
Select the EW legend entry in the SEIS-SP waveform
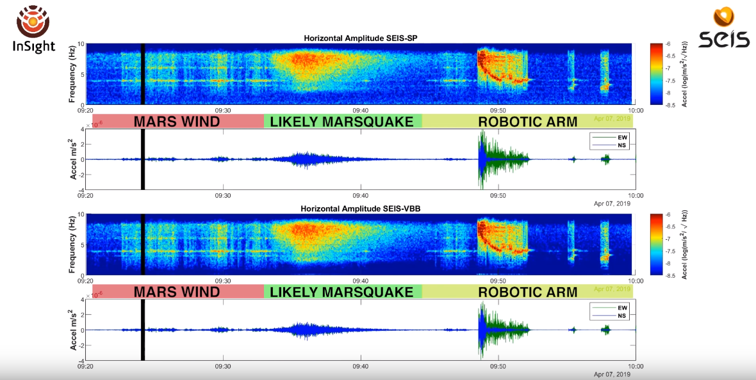point(607,137)
